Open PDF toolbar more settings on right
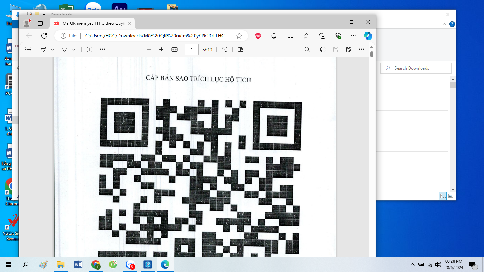Viewport: 484px width, 278px height. pyautogui.click(x=361, y=50)
